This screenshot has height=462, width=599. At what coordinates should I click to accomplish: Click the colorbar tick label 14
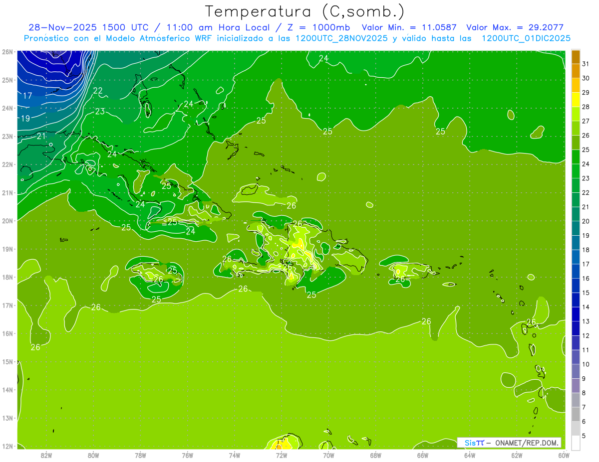point(586,307)
